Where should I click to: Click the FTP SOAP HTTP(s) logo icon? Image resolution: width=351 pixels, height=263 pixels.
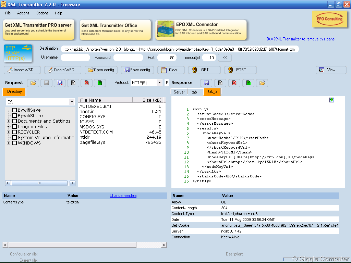pyautogui.click(x=18, y=53)
